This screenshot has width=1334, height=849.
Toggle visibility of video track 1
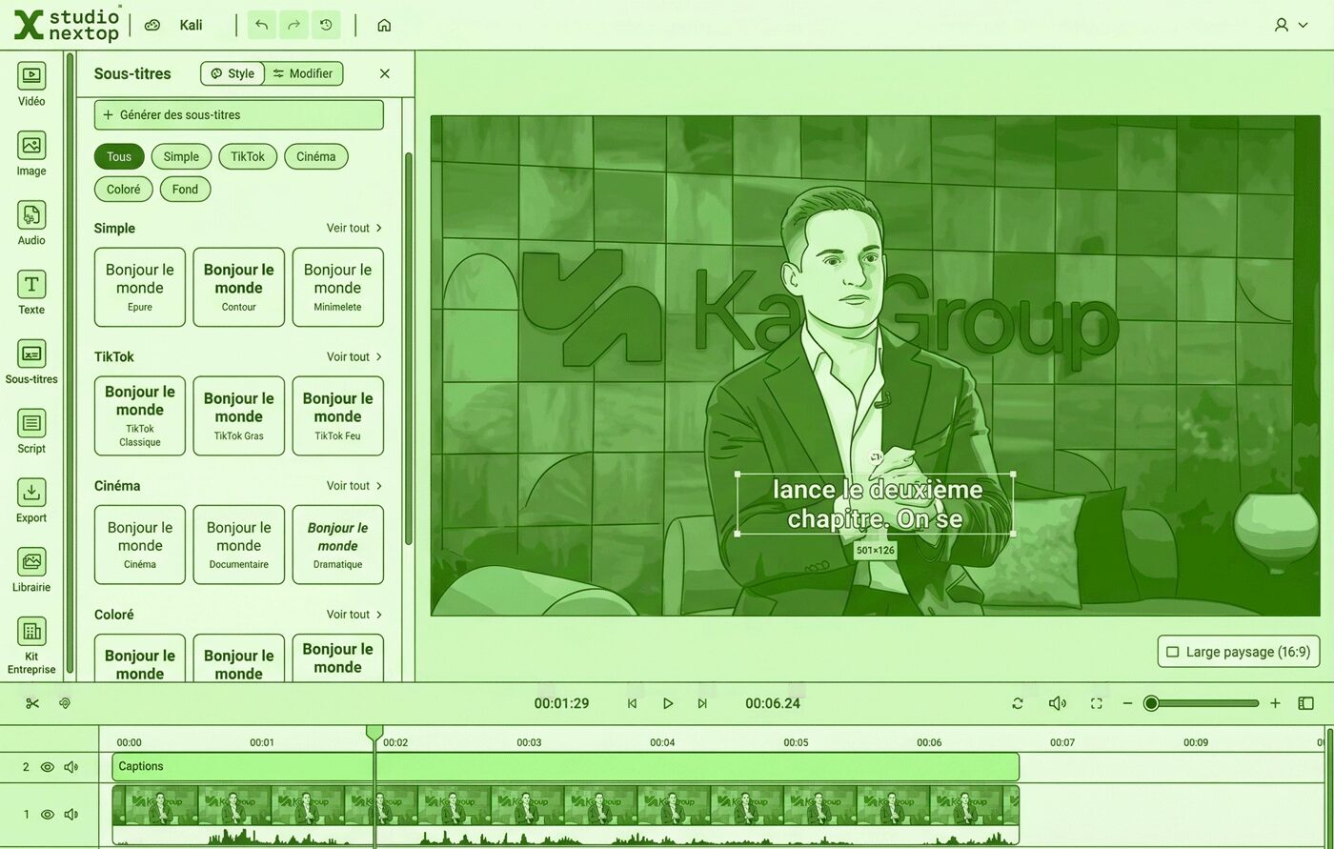47,815
